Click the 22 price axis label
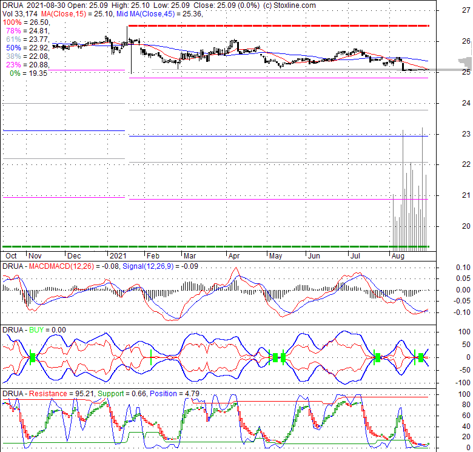This screenshot has width=473, height=452. coord(466,164)
